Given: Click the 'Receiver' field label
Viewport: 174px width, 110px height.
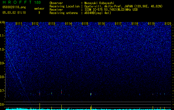Looking at the screenshot, I should point(56,10).
